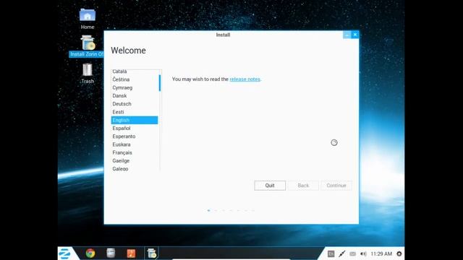Open the network connection tray icon
Image resolution: width=463 pixels, height=260 pixels.
pos(342,253)
